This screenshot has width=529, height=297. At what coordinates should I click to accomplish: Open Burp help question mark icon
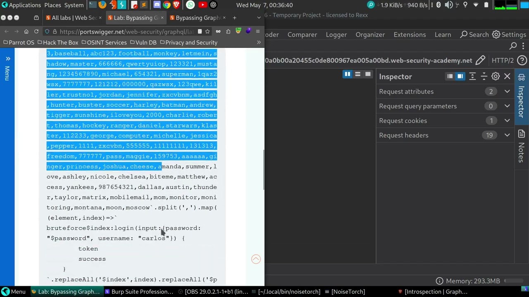coord(522,60)
